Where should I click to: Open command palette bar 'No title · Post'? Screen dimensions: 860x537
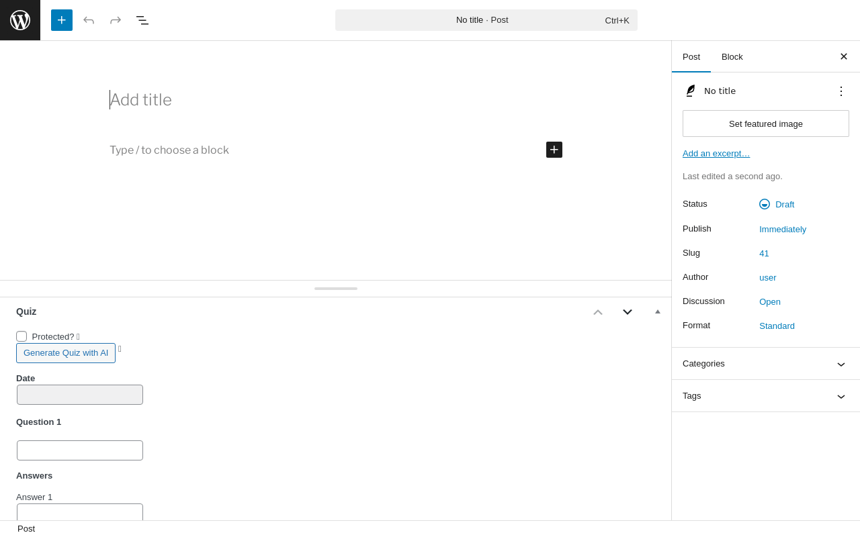(486, 20)
